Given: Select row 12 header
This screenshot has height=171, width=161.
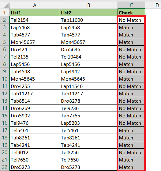Looking at the screenshot, I should click(x=5, y=93).
